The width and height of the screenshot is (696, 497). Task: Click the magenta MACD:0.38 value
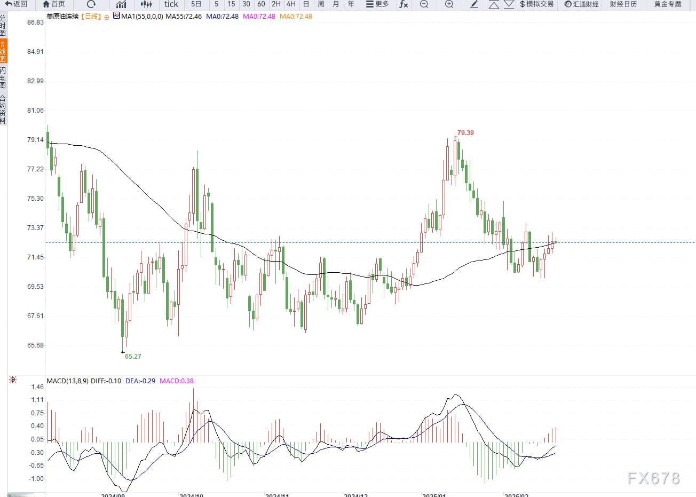[177, 381]
